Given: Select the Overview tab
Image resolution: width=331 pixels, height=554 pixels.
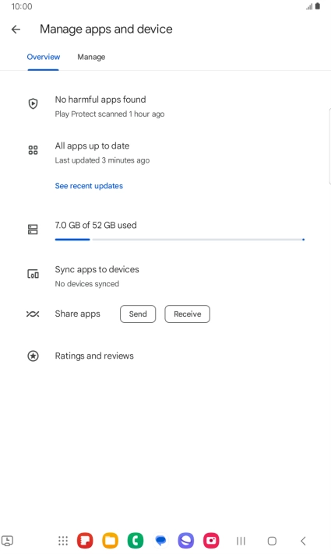Looking at the screenshot, I should (44, 57).
